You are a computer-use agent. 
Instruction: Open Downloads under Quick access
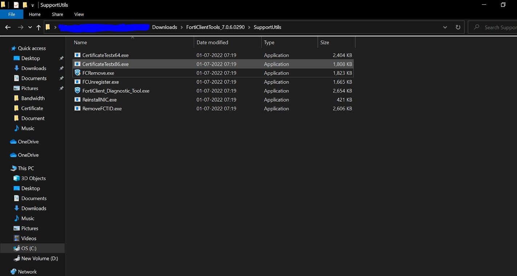34,68
